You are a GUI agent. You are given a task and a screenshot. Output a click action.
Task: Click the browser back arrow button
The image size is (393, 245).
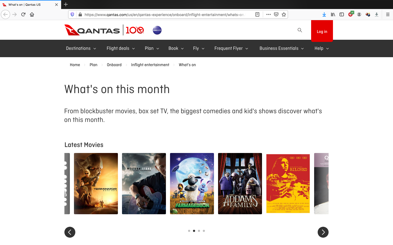tap(5, 14)
